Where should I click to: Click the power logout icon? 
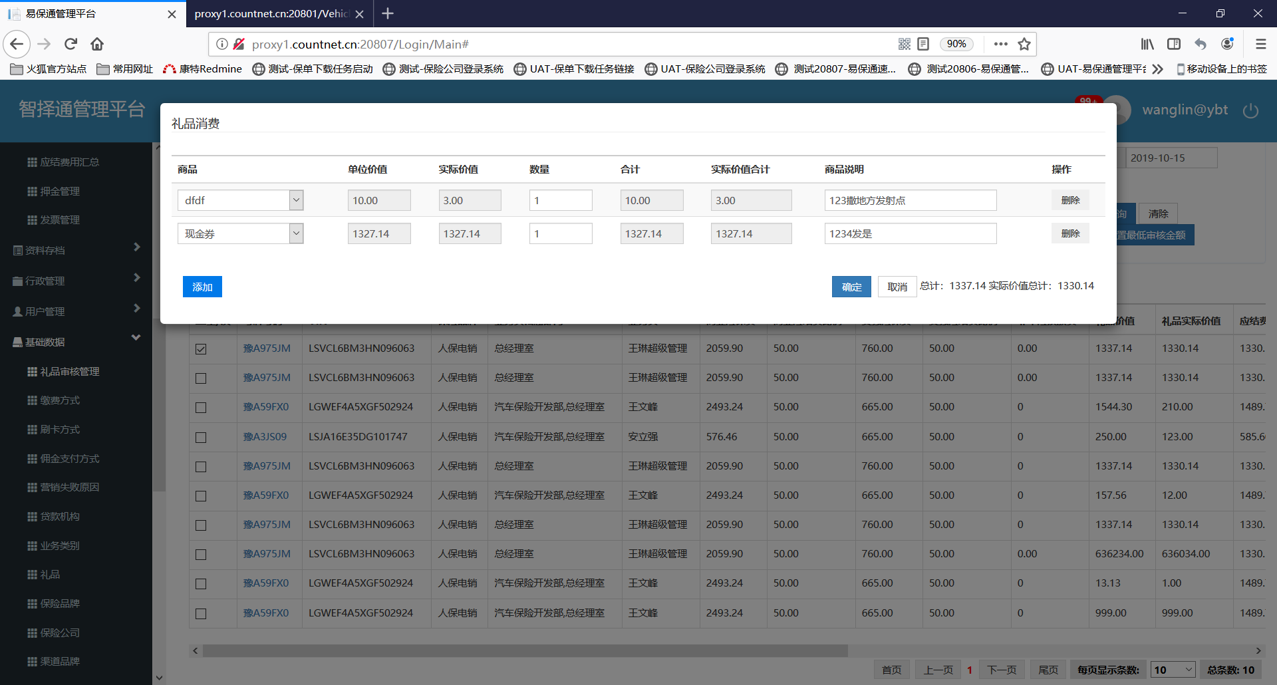coord(1250,110)
